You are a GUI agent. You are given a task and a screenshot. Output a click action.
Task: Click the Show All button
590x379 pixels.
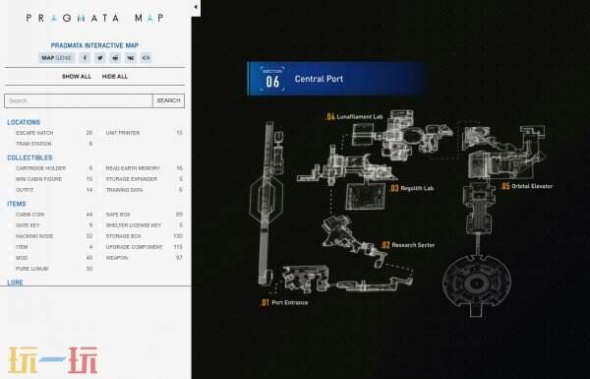coord(77,77)
